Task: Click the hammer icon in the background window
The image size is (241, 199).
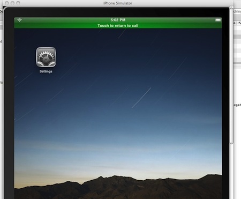Action: [239, 23]
